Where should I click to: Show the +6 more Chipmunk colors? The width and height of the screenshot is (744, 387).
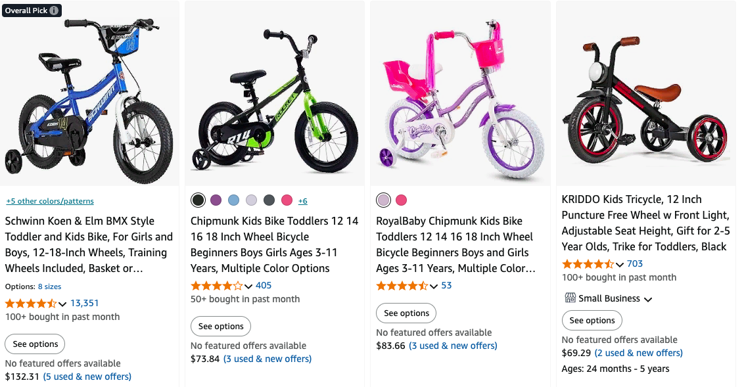coord(302,201)
